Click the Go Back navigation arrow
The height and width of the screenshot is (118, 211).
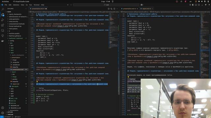tap(68, 5)
